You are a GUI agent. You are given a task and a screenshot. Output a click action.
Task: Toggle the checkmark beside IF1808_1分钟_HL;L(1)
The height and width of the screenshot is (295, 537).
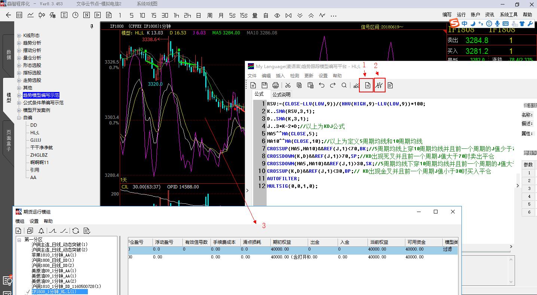(x=28, y=292)
